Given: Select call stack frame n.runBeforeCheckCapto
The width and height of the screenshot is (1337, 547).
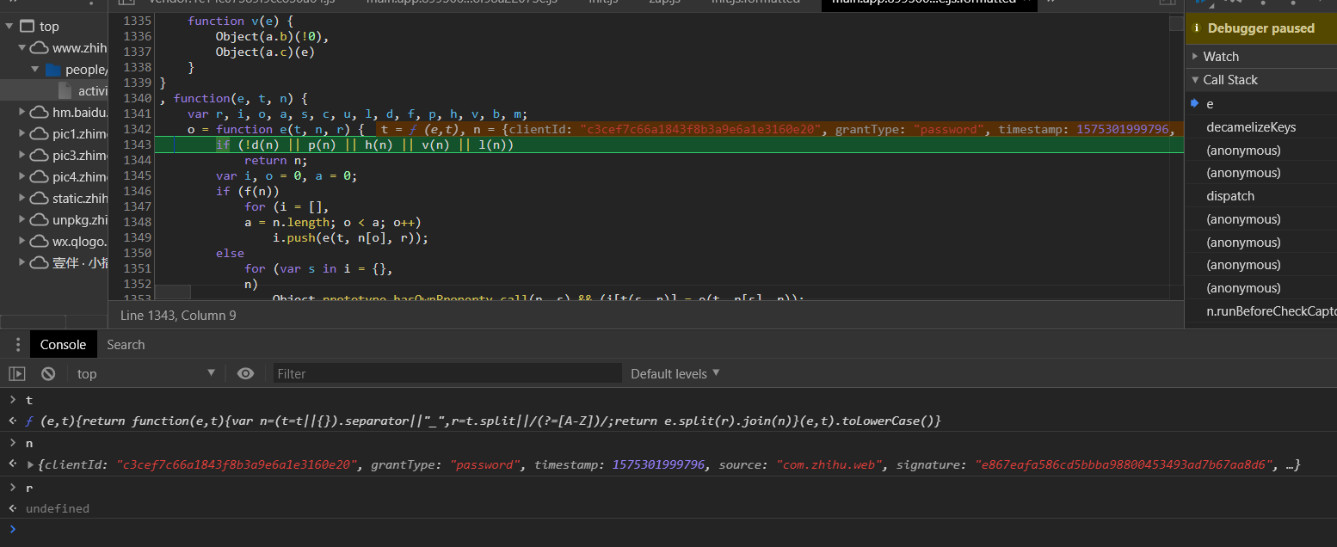Looking at the screenshot, I should pyautogui.click(x=1261, y=310).
